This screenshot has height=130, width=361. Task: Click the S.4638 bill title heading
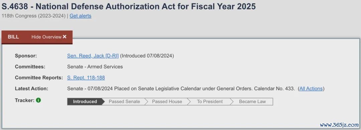(x=128, y=6)
